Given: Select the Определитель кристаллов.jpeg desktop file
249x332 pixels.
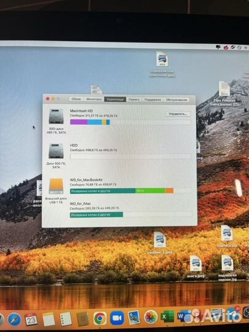Looking at the screenshot, I should (x=162, y=59).
